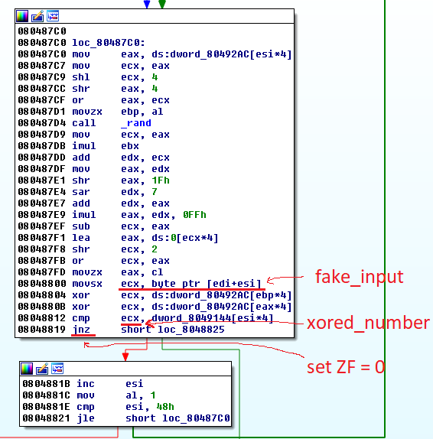433x439 pixels.
Task: Select the movzx ebp, al line
Action: point(90,112)
